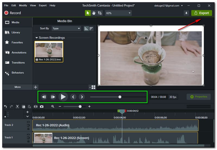Activate the Pan hand tool
This screenshot has height=150, width=217.
click(x=94, y=13)
